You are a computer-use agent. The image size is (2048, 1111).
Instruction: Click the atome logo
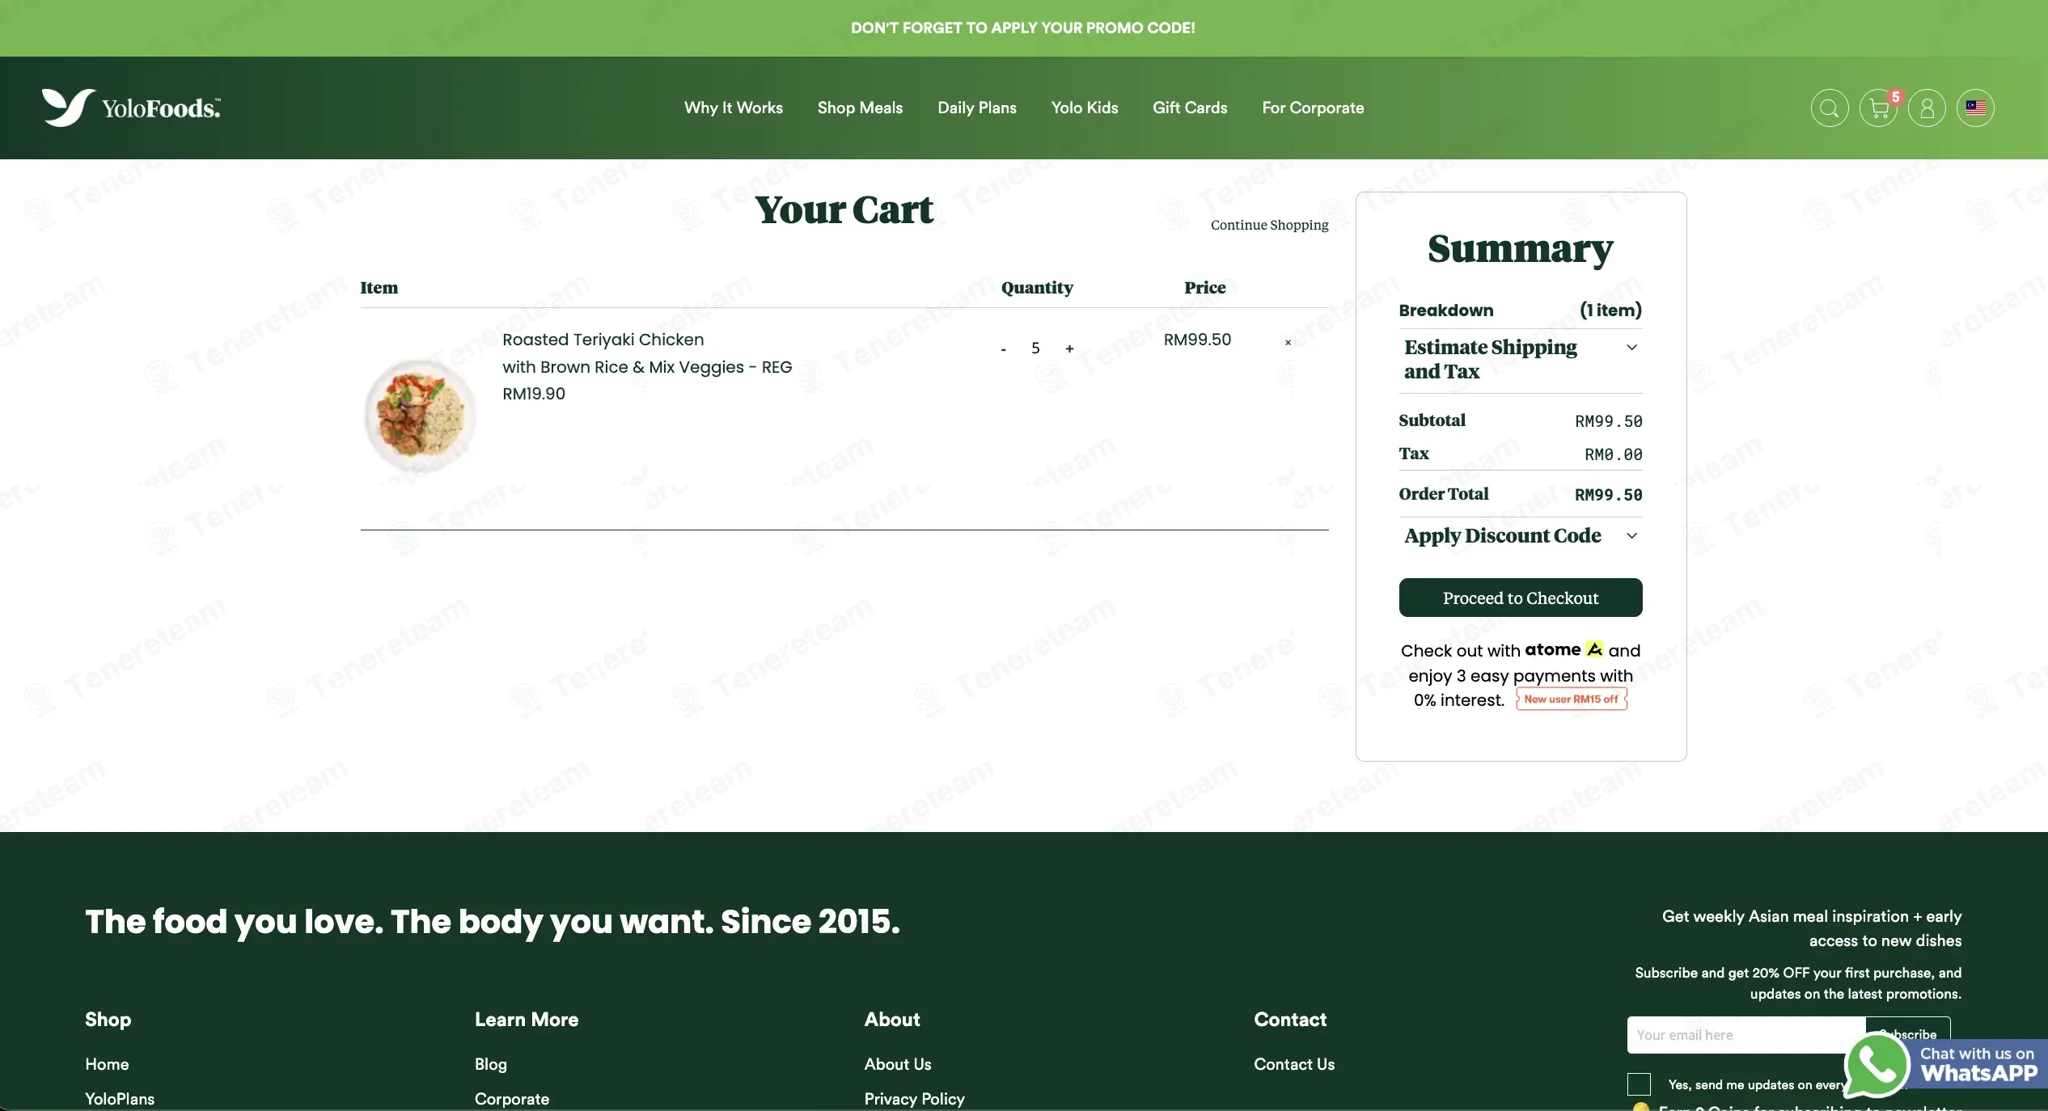(x=1564, y=649)
